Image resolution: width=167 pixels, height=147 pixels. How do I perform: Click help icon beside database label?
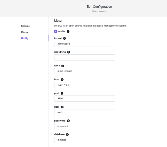click(67, 134)
